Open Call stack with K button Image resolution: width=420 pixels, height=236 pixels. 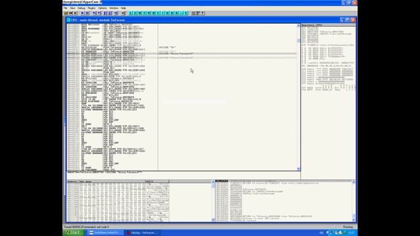point(167,13)
